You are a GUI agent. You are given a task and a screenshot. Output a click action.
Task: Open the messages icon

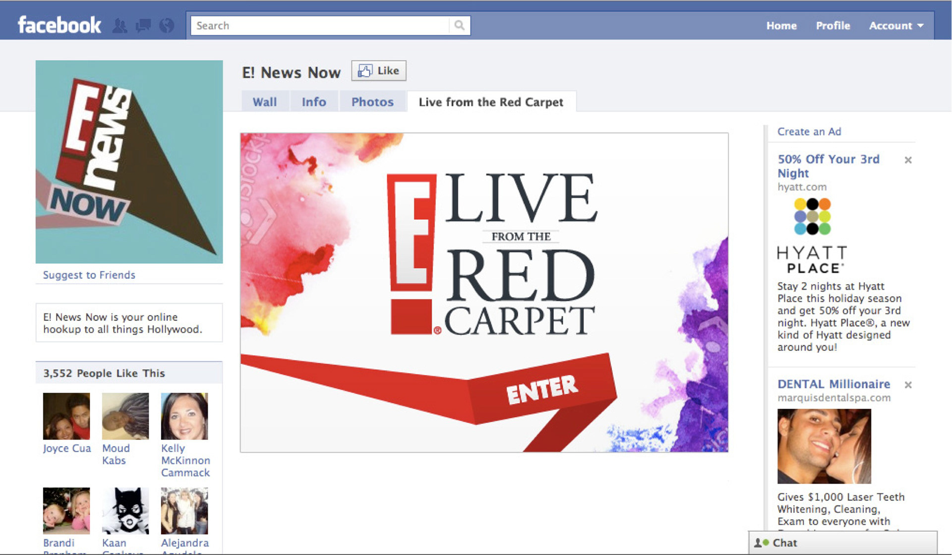point(143,25)
